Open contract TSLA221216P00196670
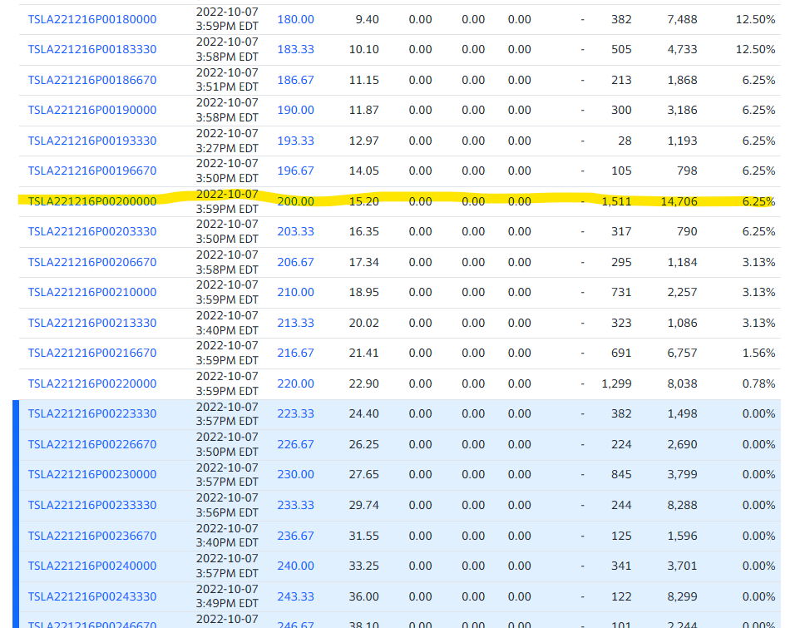 click(92, 171)
